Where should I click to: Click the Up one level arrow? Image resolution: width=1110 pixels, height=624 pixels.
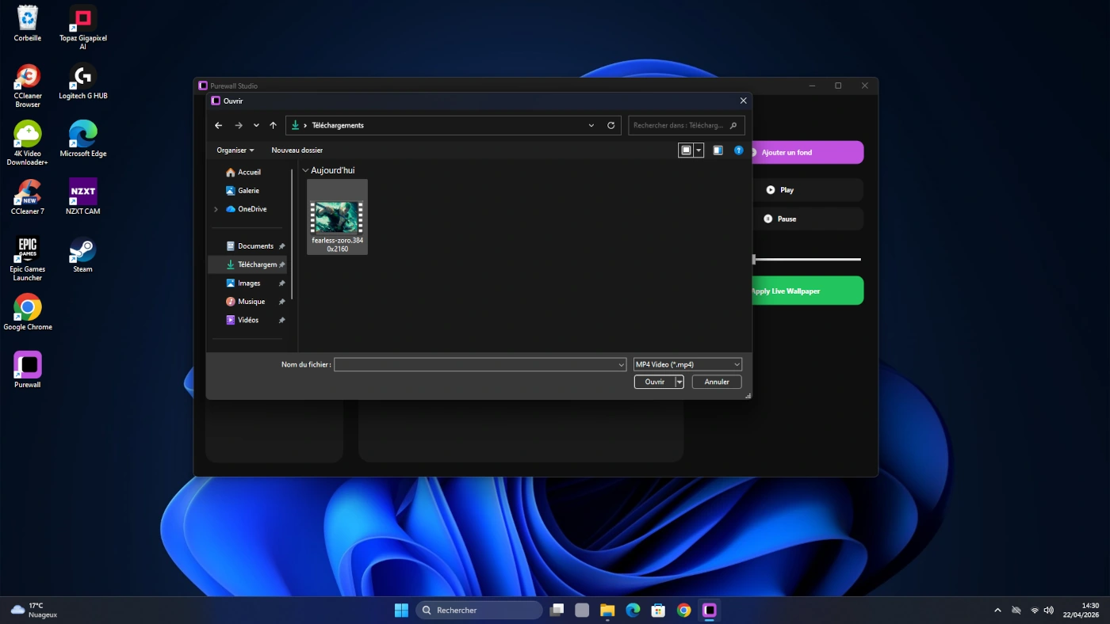click(274, 125)
